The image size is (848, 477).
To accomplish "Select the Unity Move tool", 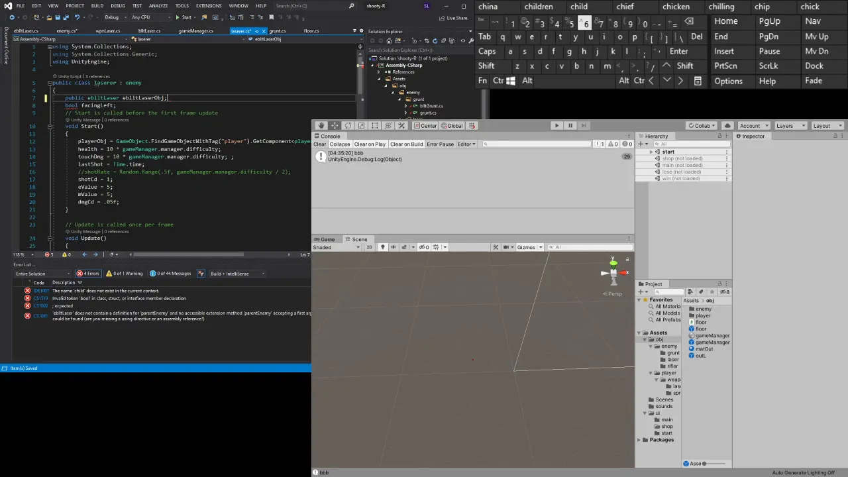I will pyautogui.click(x=335, y=125).
